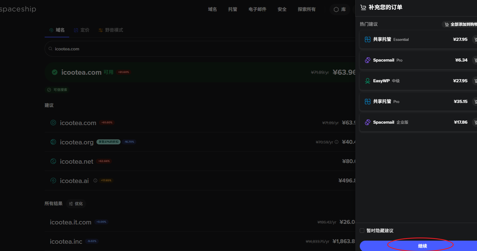Click the circle icon beside icootea.net

coord(53,161)
